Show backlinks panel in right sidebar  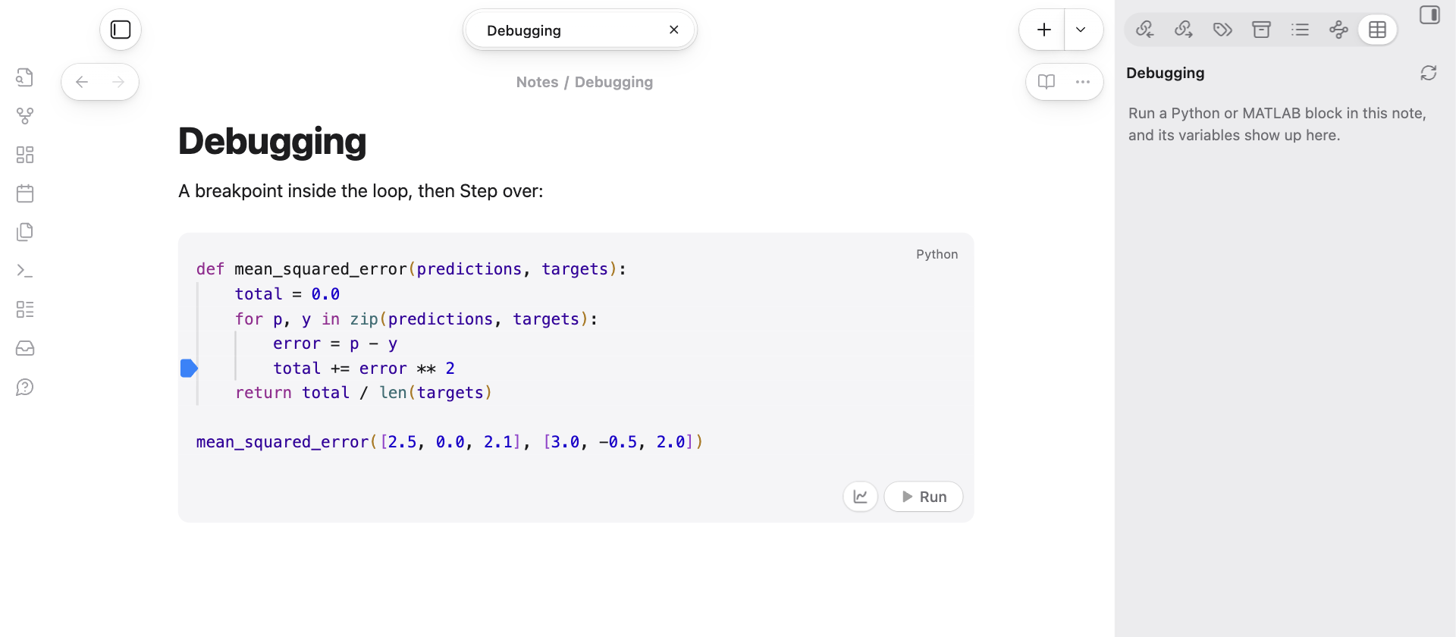(1145, 30)
